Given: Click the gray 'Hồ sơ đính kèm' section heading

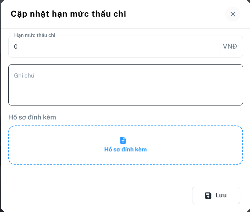Looking at the screenshot, I should (x=32, y=117).
